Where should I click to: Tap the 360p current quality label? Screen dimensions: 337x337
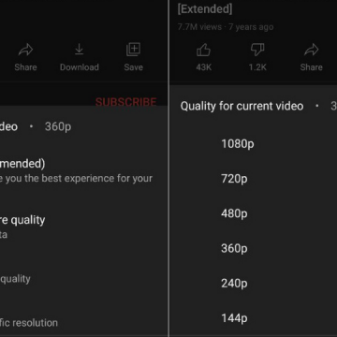58,126
